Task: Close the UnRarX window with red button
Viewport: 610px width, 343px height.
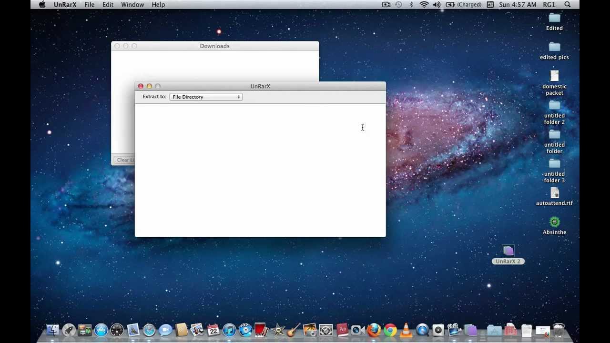Action: tap(141, 86)
